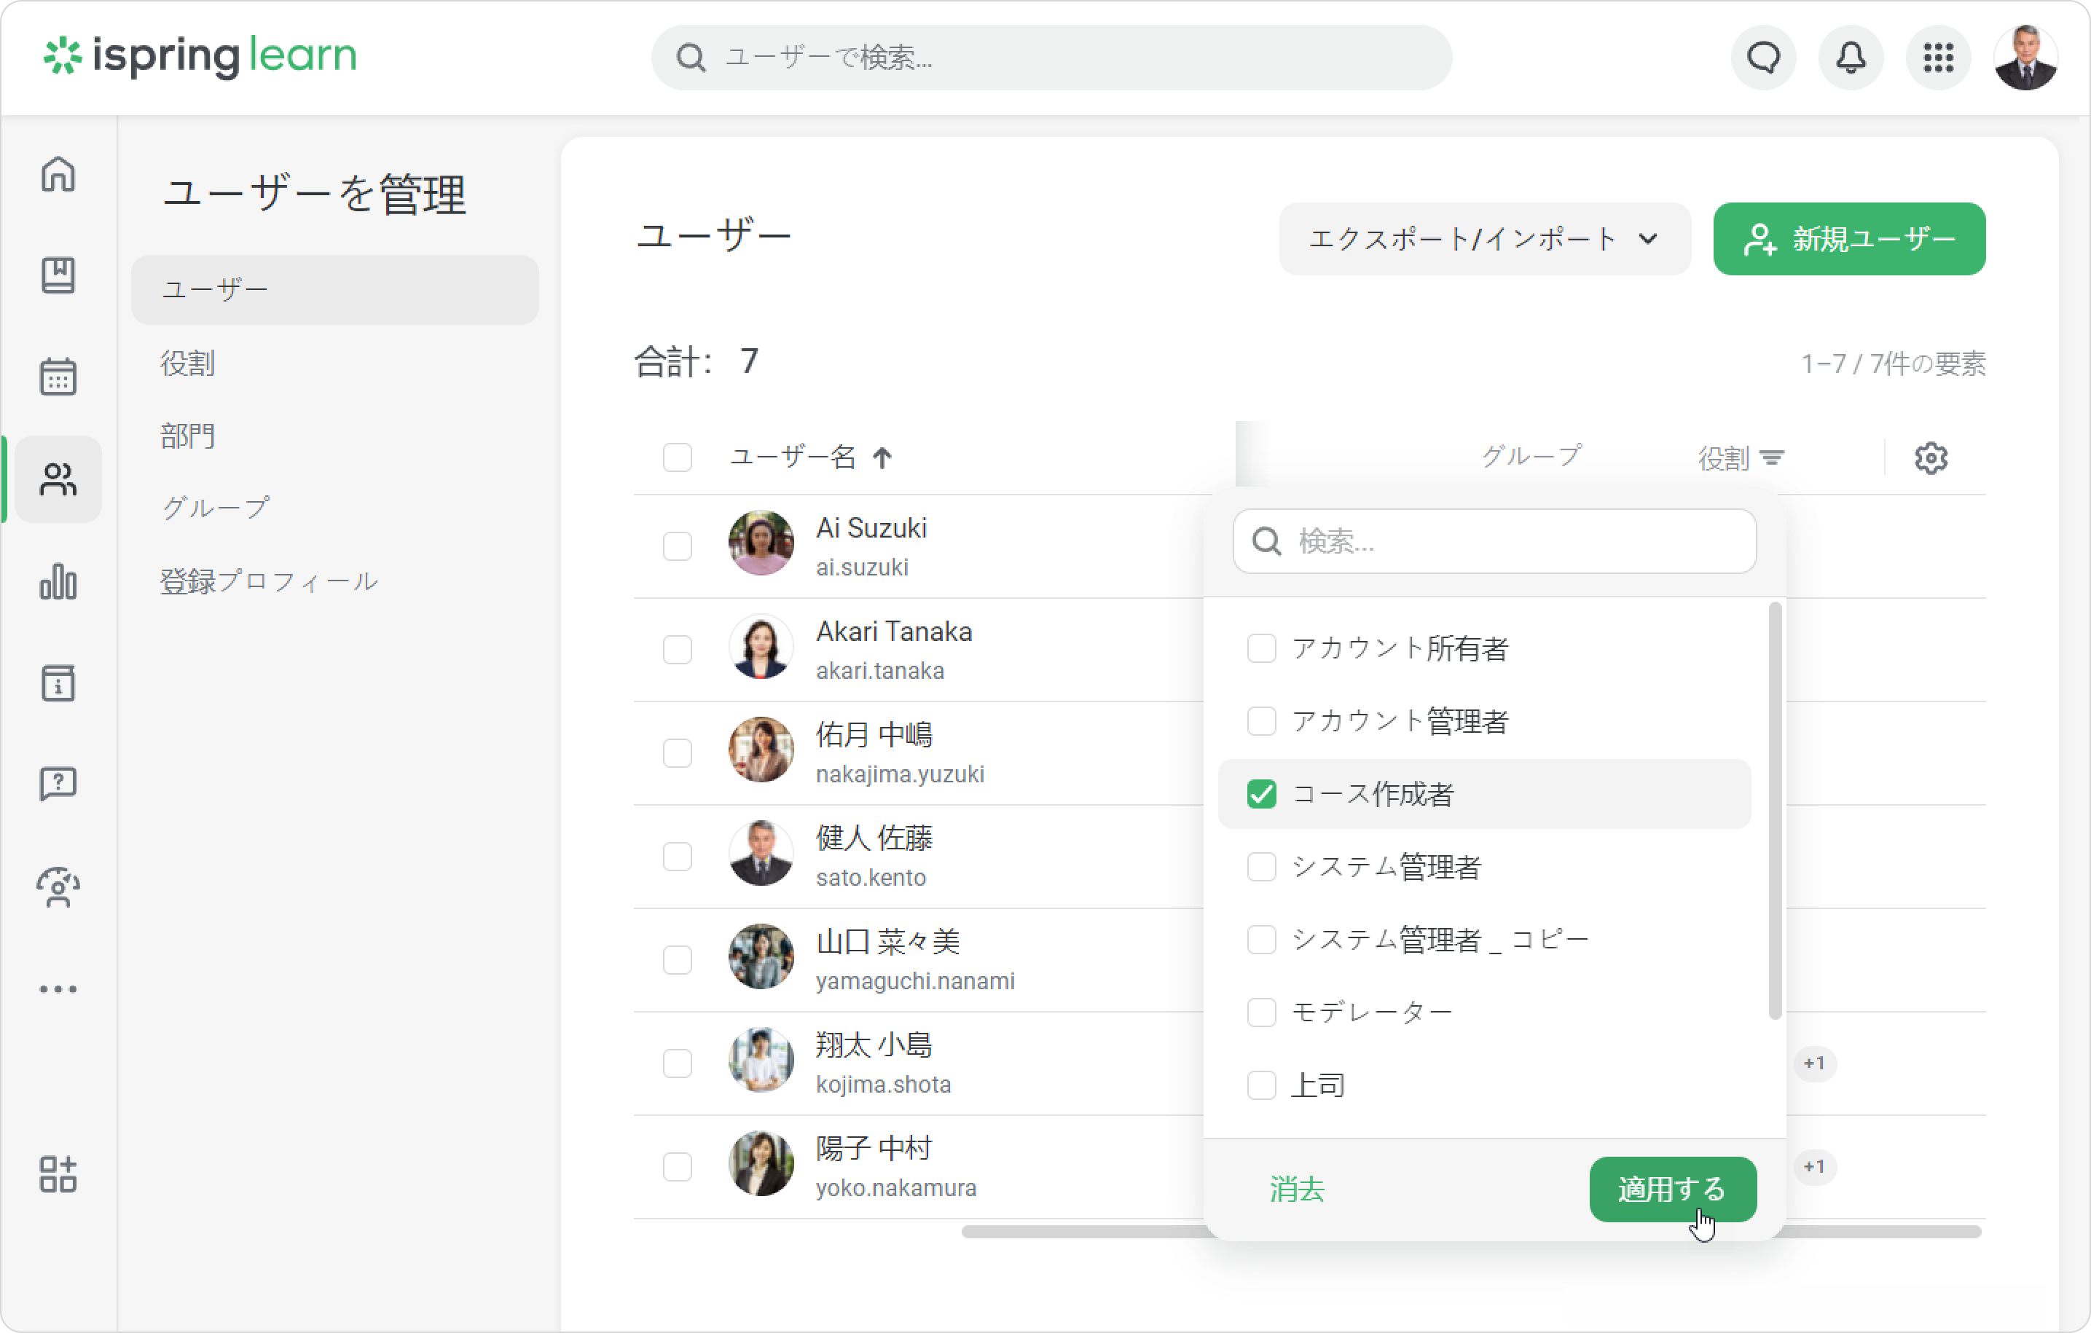Select the Akari Tanaka row checkbox
The image size is (2091, 1333).
pyautogui.click(x=678, y=650)
